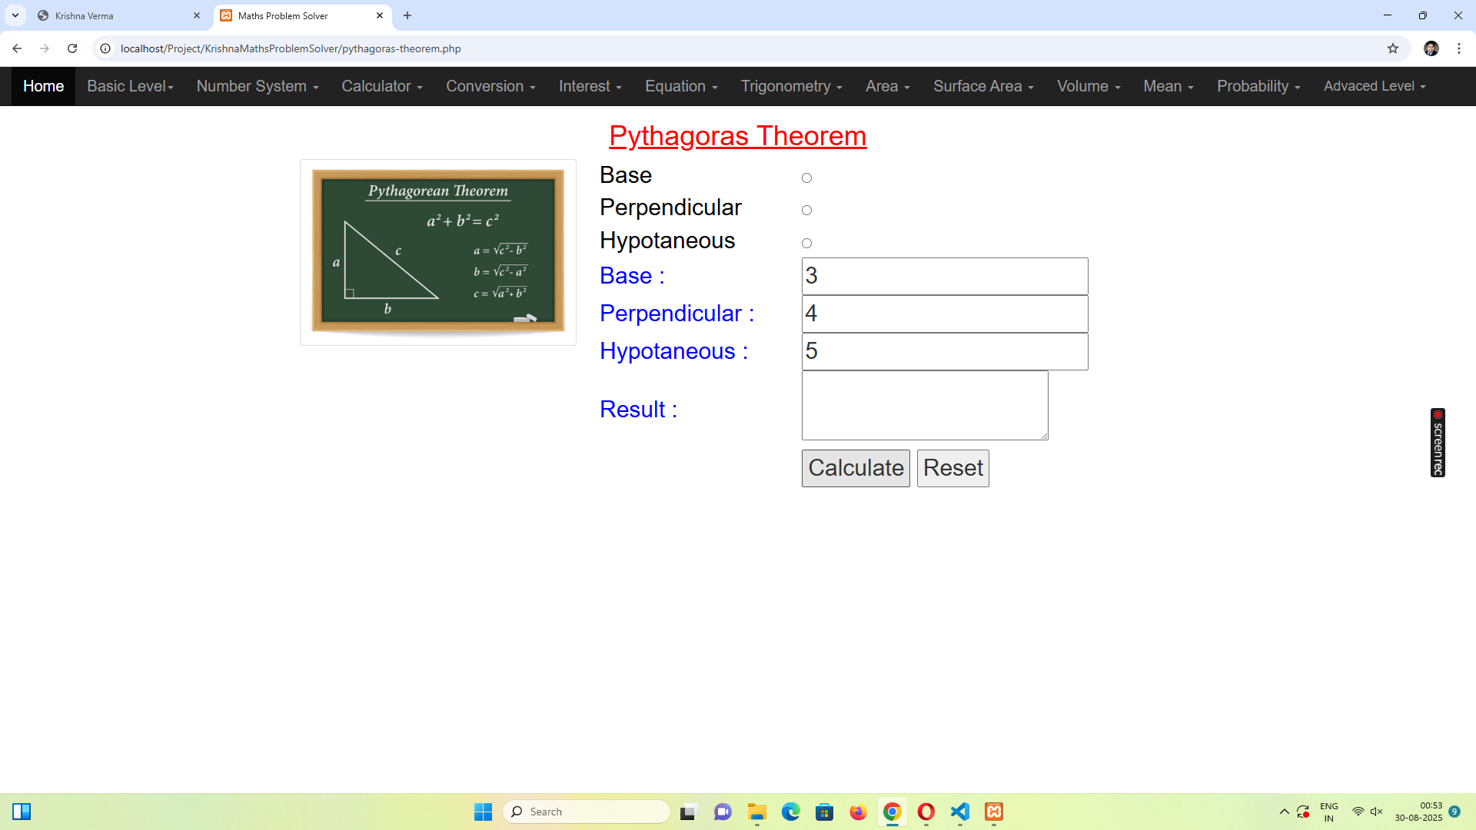Viewport: 1476px width, 830px height.
Task: Open Microsoft Store from taskbar
Action: click(825, 812)
